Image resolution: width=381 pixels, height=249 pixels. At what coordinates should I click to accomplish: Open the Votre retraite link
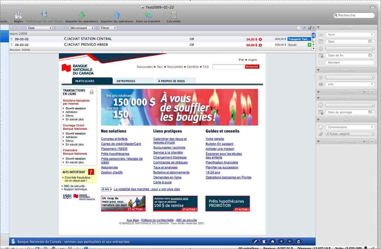point(215,139)
